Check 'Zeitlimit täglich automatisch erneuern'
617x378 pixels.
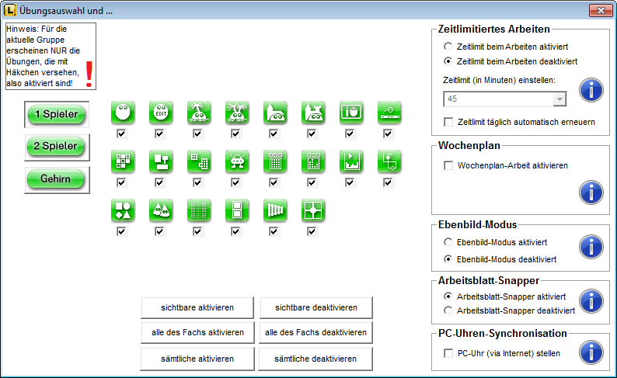(x=448, y=122)
